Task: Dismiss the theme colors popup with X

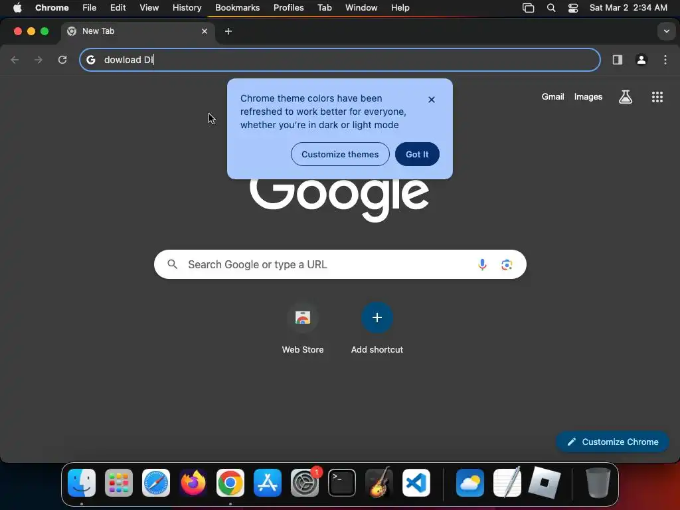Action: pos(432,100)
